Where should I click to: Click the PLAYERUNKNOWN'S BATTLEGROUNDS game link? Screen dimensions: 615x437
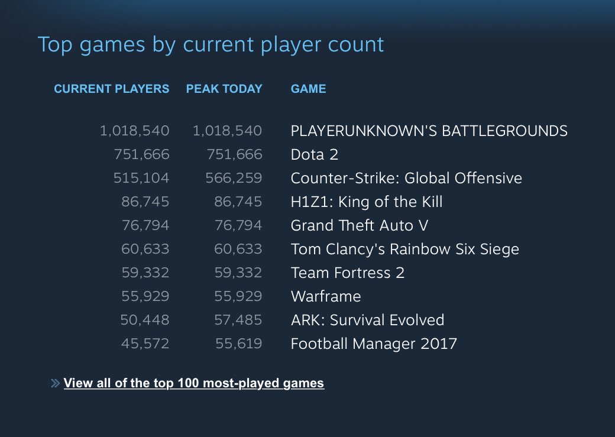pyautogui.click(x=429, y=131)
